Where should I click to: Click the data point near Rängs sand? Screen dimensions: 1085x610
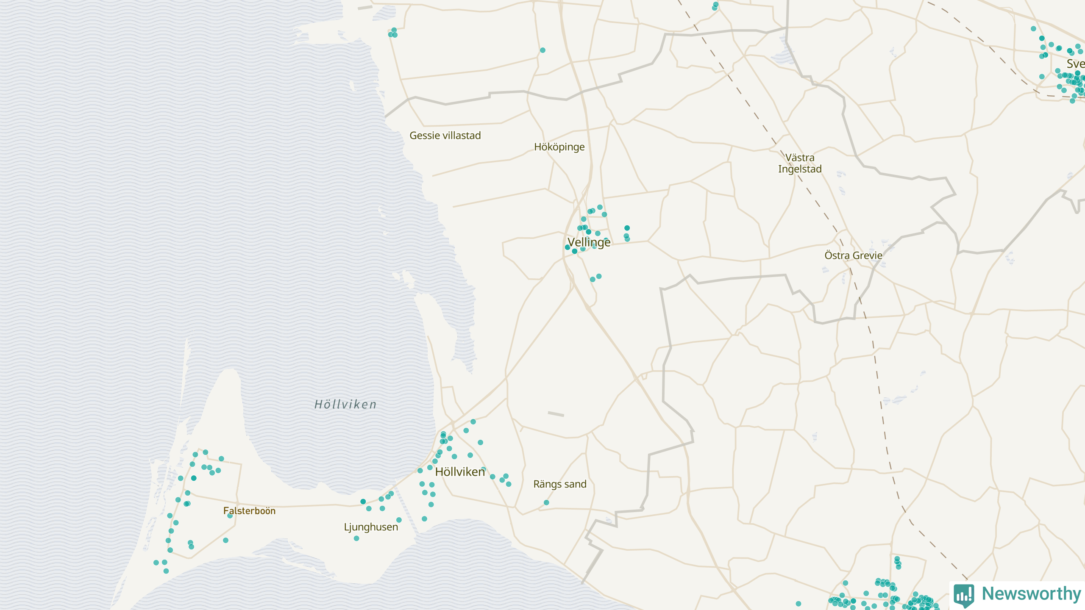[546, 502]
